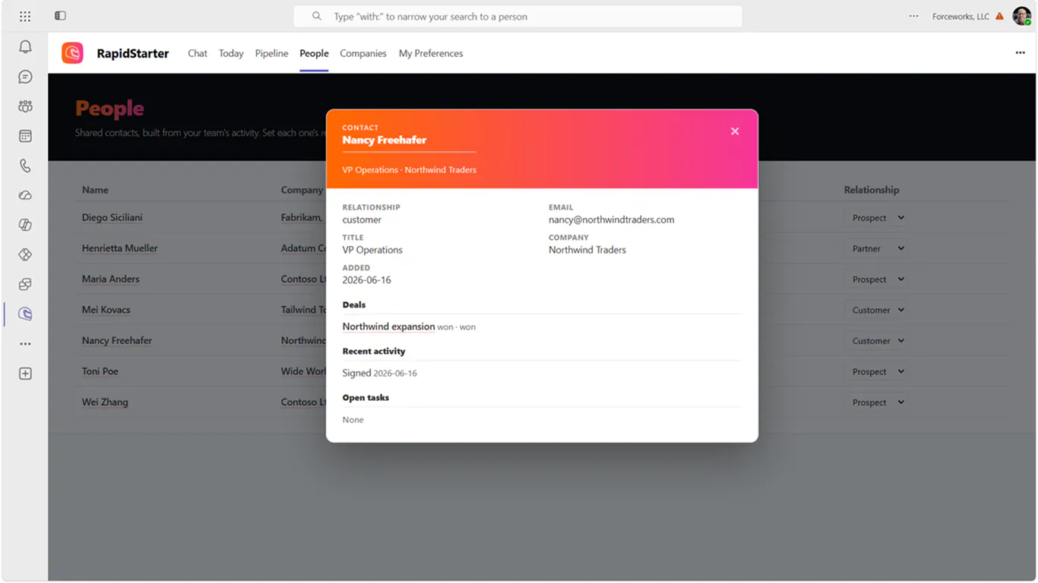Screen dimensions: 1038x583
Task: Open the OneDrive cloud icon
Action: pyautogui.click(x=25, y=195)
